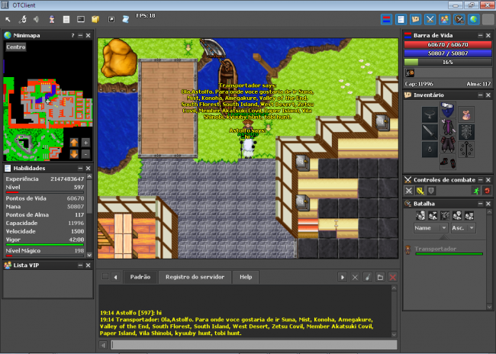The height and width of the screenshot is (354, 496).
Task: Toggle hide non-skull players filter in Batalha
Action: coord(457,216)
